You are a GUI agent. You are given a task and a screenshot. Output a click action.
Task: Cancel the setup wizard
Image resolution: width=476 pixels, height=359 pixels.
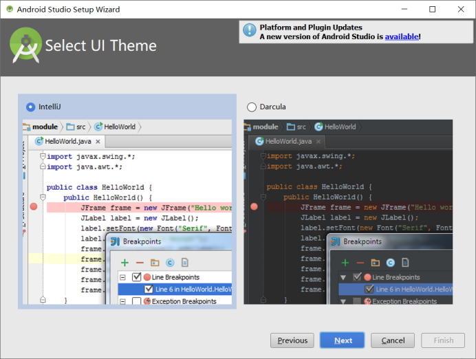(x=393, y=340)
